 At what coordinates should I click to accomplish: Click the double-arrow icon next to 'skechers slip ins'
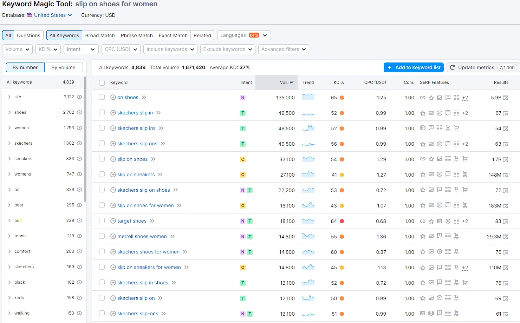tap(161, 128)
